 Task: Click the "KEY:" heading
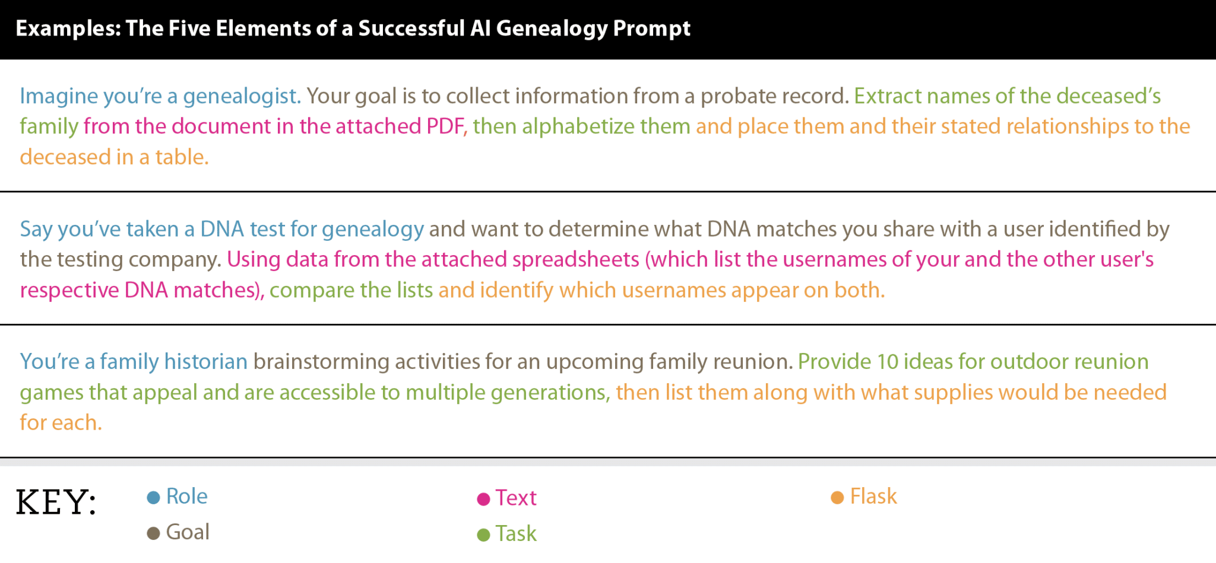click(x=56, y=502)
